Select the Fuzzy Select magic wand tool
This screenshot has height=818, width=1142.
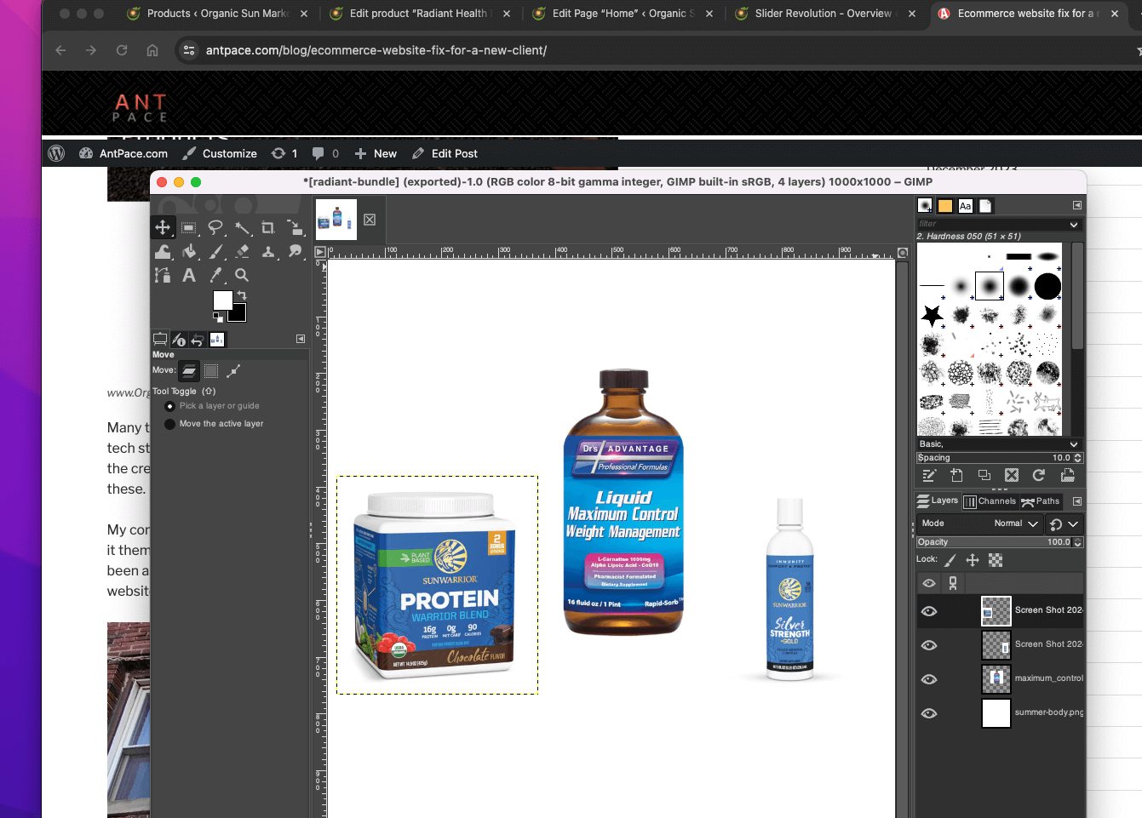243,227
